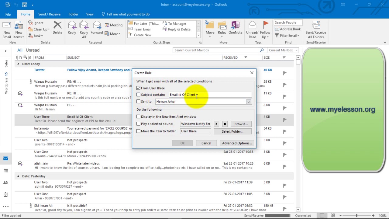Click Cancel in Create Rule dialog

206,143
